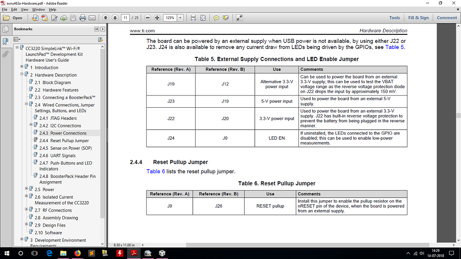Expand the 2.5 Power bookmark

(x=26, y=189)
